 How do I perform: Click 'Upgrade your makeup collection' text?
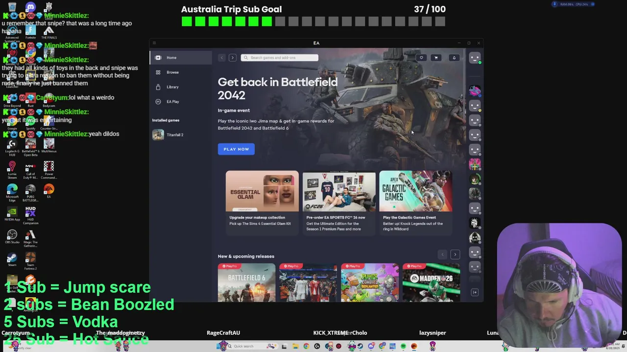(x=257, y=218)
